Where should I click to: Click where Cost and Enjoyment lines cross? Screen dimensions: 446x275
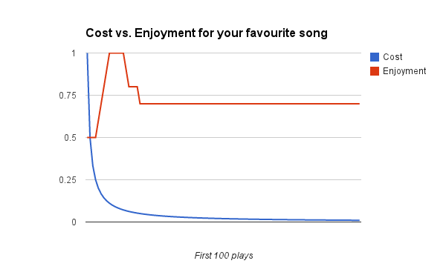[x=90, y=138]
